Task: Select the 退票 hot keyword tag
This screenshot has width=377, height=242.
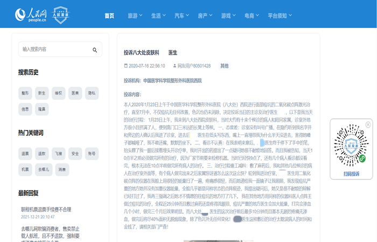Action: coord(25,153)
